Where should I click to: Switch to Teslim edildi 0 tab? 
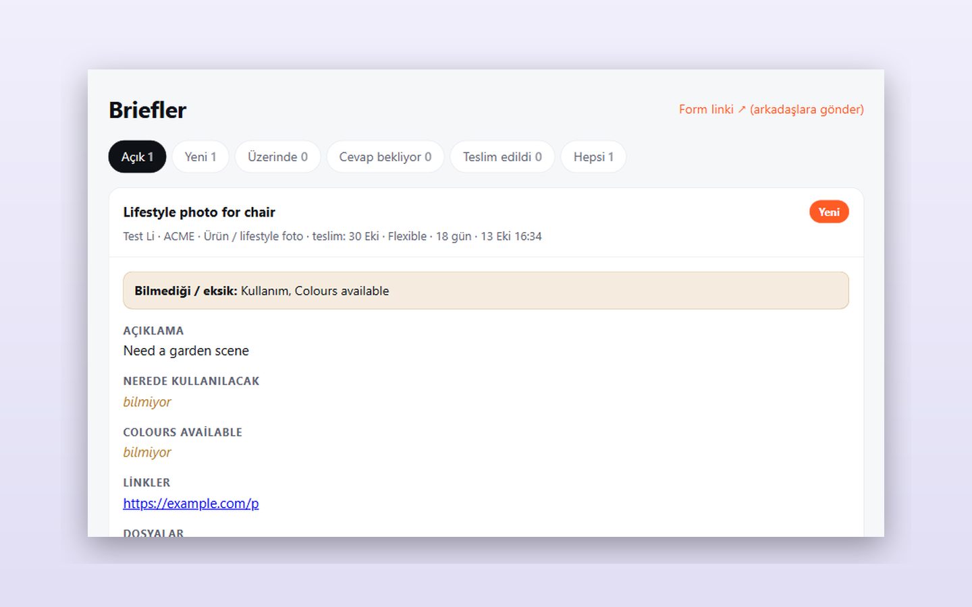[502, 156]
